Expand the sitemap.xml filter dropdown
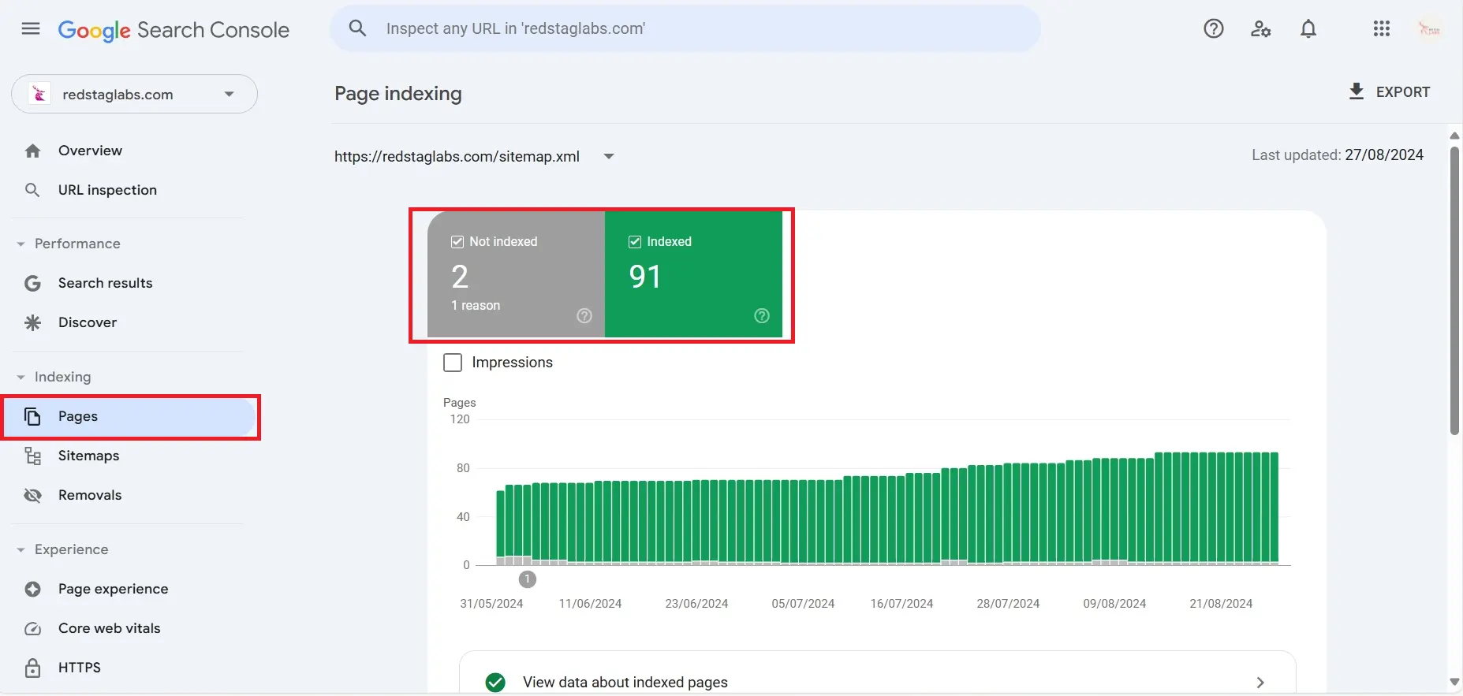The image size is (1463, 696). 609,157
